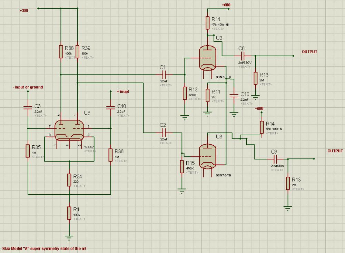This screenshot has width=345, height=253.
Task: Select resistor R39 symbol
Action: tap(78, 52)
